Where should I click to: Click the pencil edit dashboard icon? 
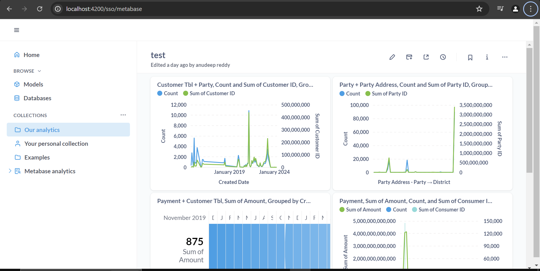pyautogui.click(x=392, y=57)
